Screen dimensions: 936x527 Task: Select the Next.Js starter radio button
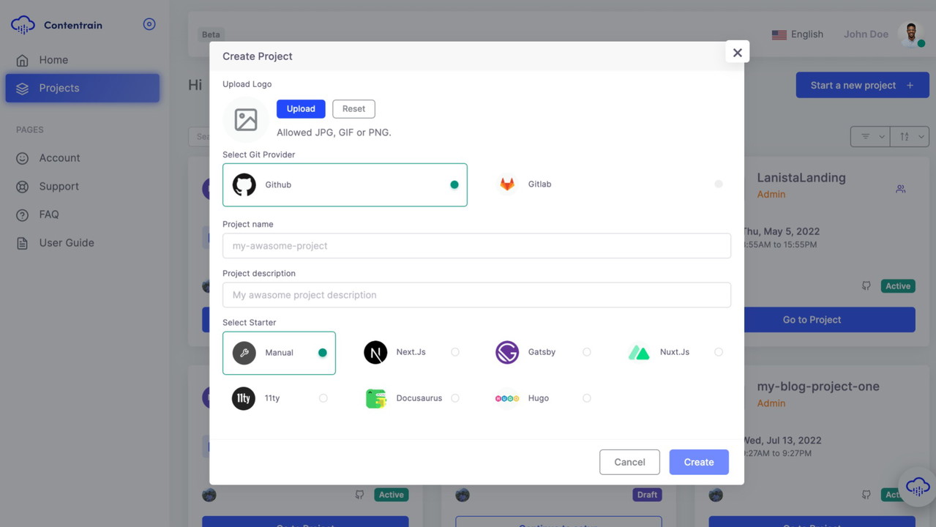click(x=455, y=352)
